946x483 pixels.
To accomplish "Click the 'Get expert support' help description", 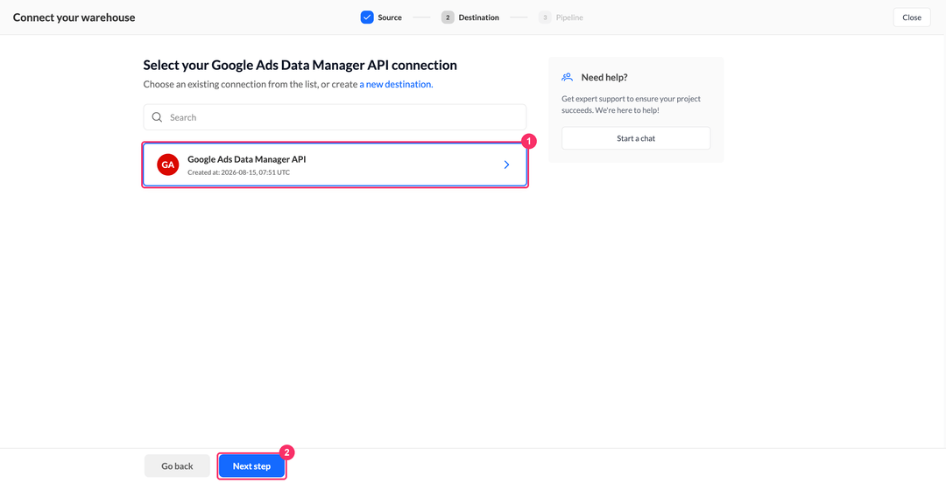I will tap(631, 105).
